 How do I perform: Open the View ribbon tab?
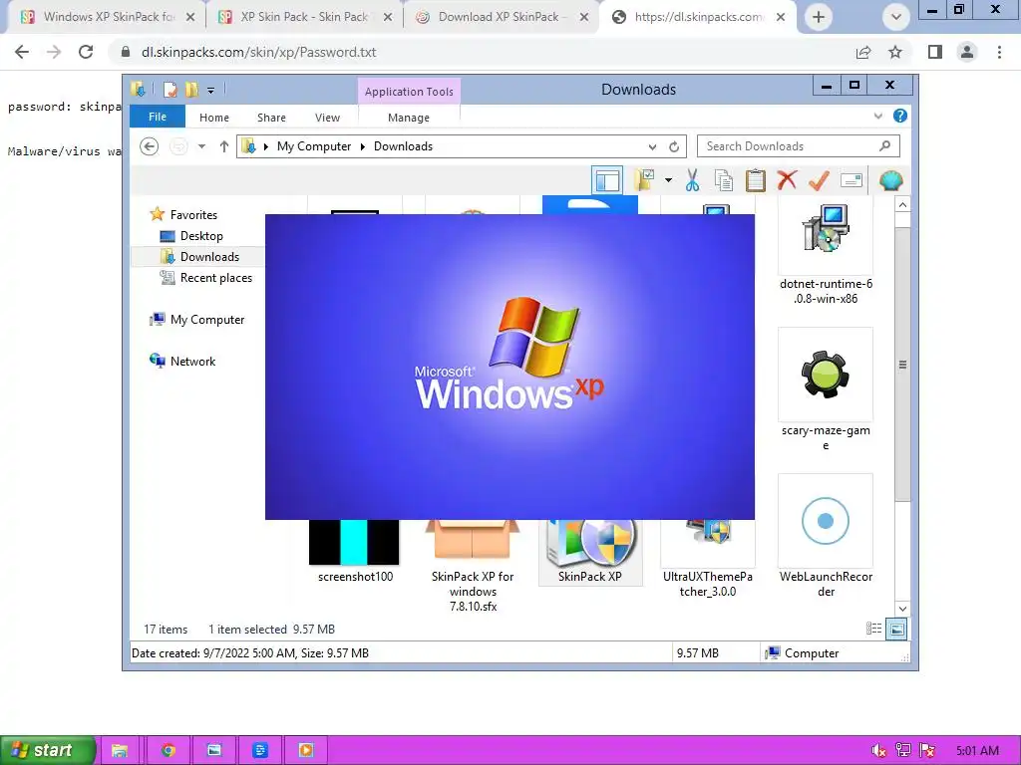point(327,118)
